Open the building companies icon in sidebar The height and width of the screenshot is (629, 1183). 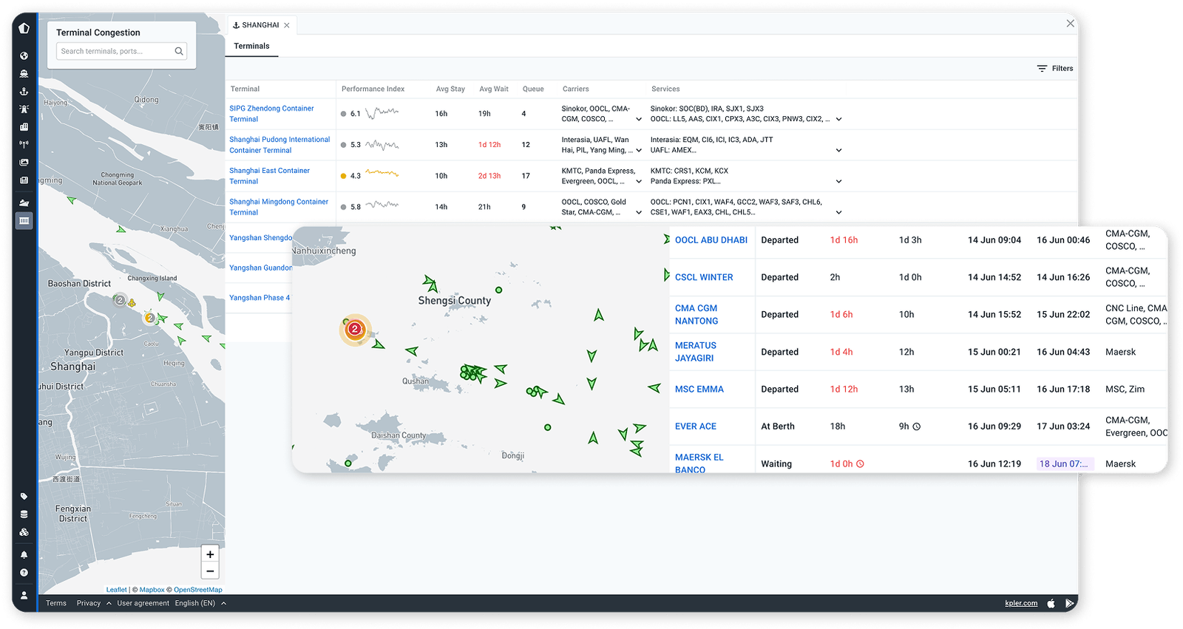(x=24, y=126)
